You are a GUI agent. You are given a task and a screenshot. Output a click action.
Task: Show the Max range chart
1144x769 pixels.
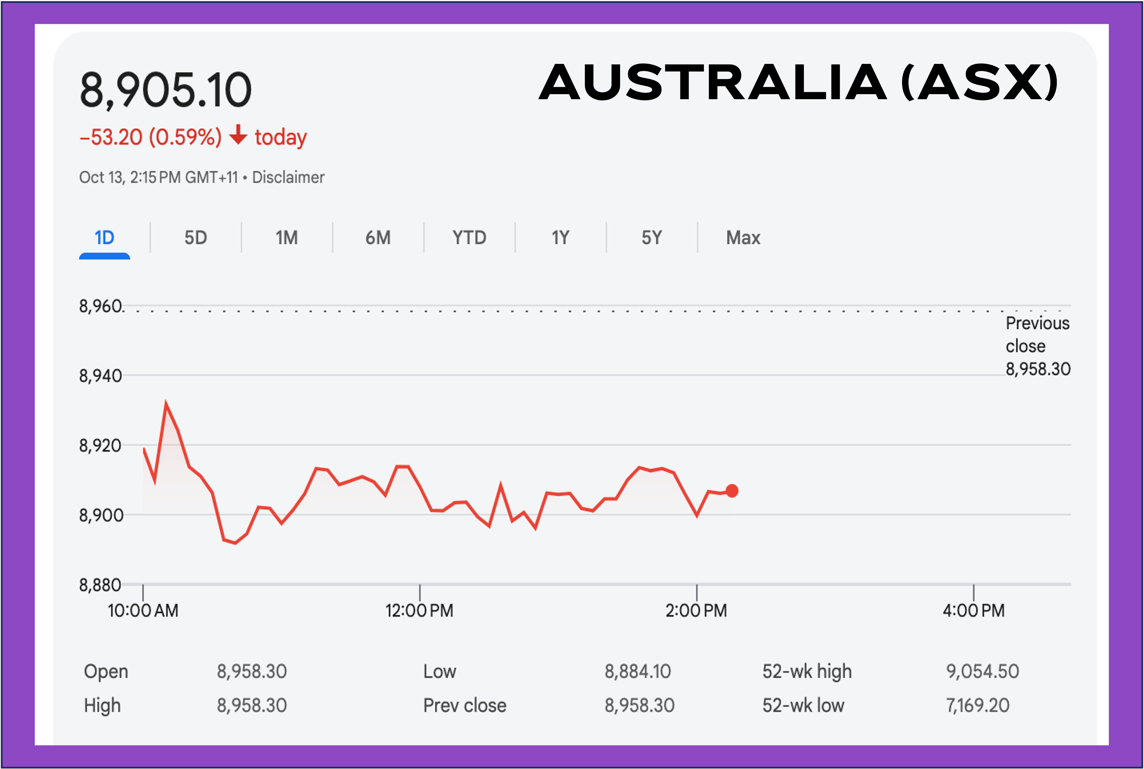pos(743,238)
